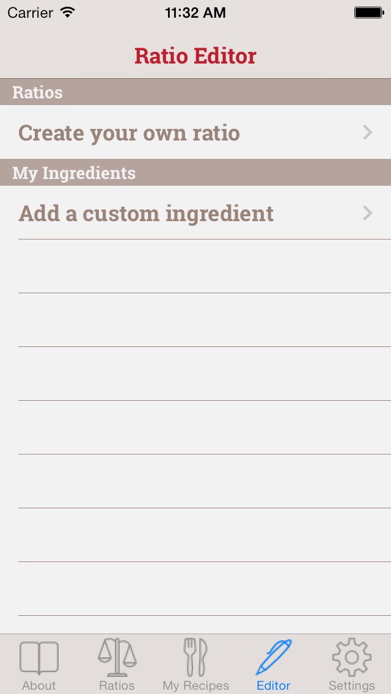Click the Ratios section header
The height and width of the screenshot is (694, 391).
[38, 92]
